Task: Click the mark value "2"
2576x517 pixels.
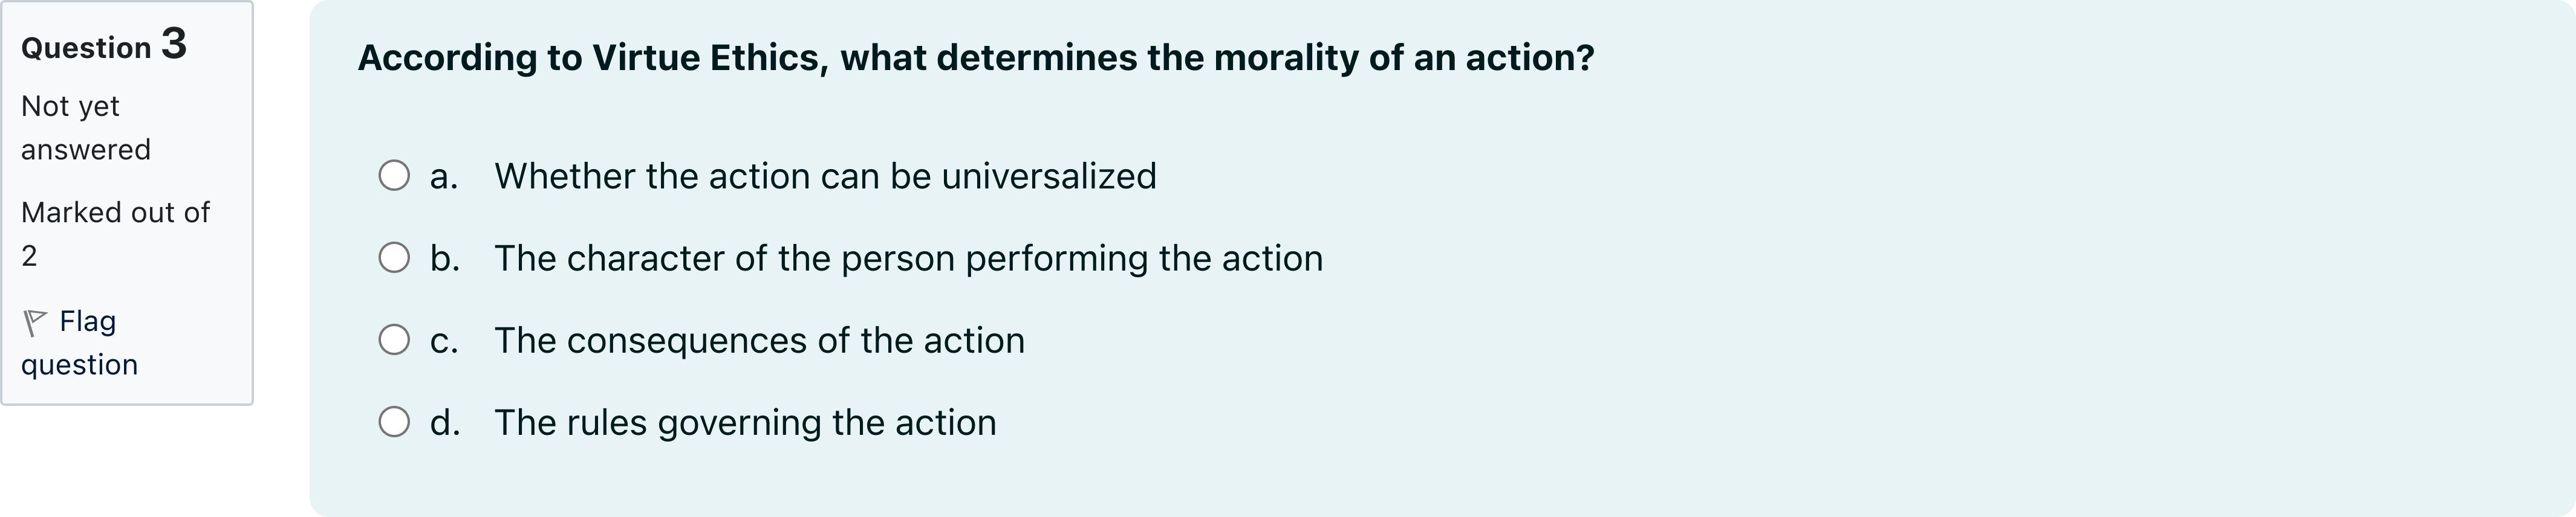Action: point(29,255)
